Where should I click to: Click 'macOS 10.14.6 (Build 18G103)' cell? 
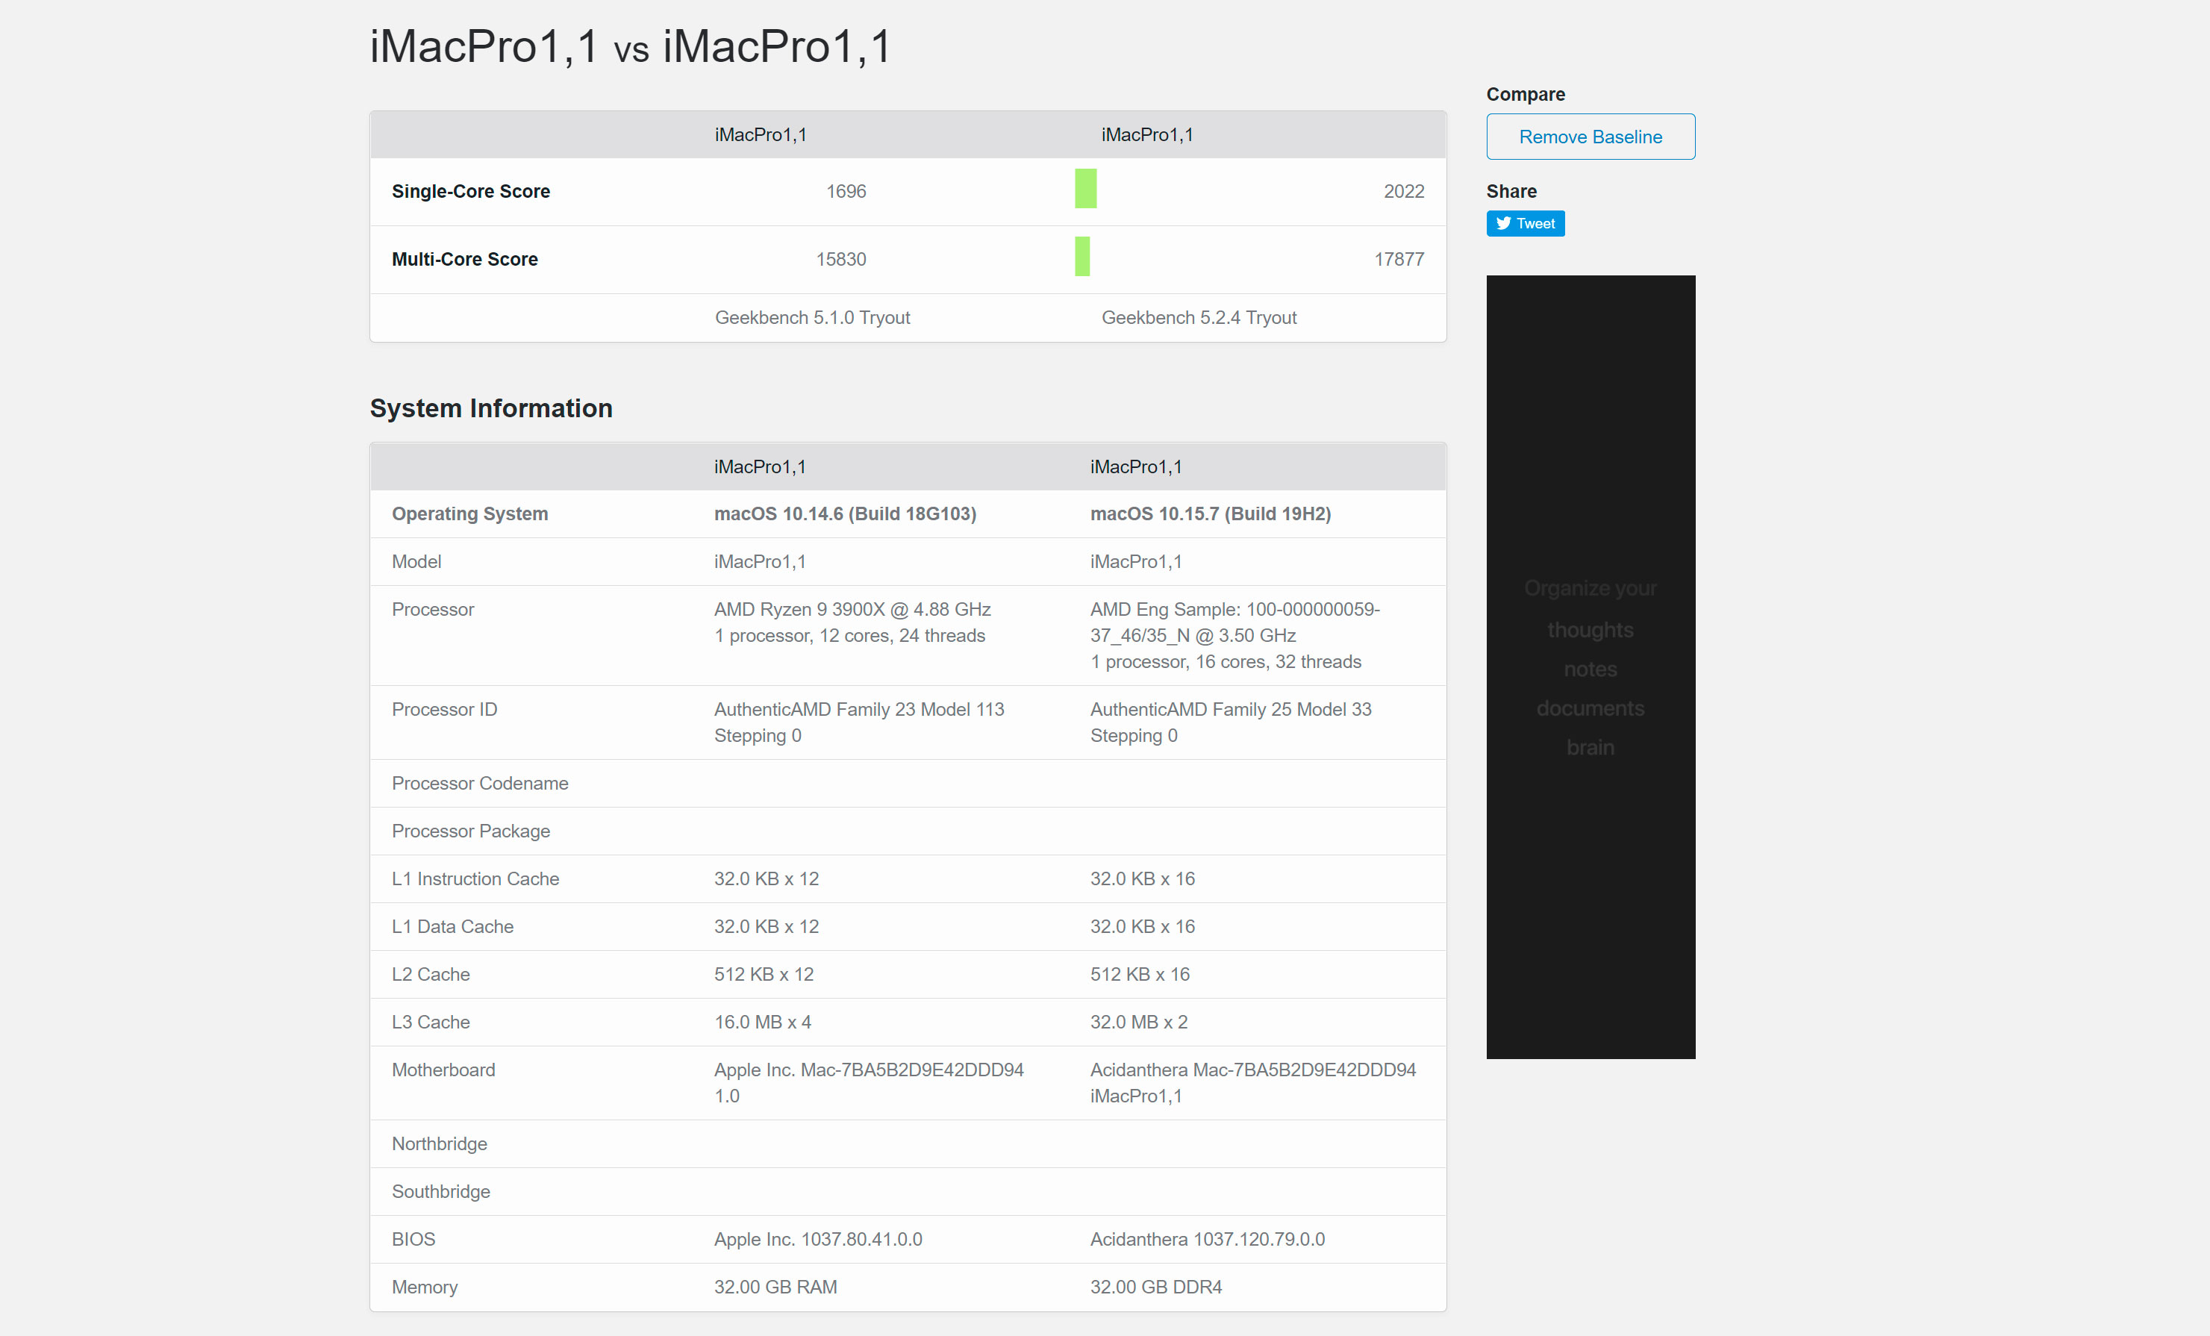845,514
